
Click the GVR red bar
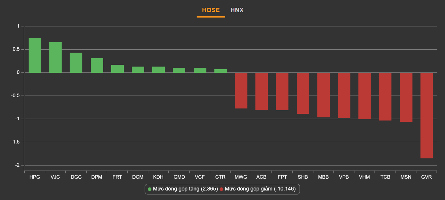426,115
